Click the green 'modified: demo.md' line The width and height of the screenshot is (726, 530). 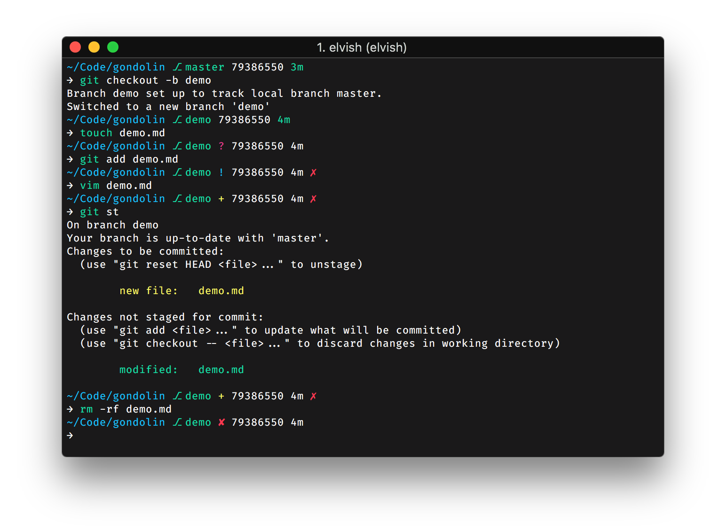(x=181, y=370)
